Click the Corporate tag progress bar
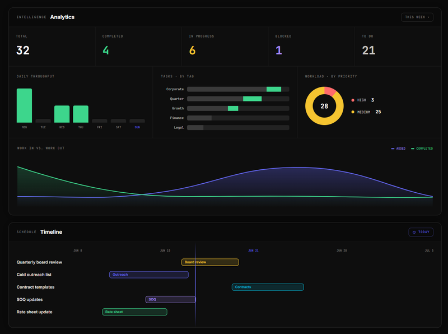The height and width of the screenshot is (334, 448). [238, 89]
